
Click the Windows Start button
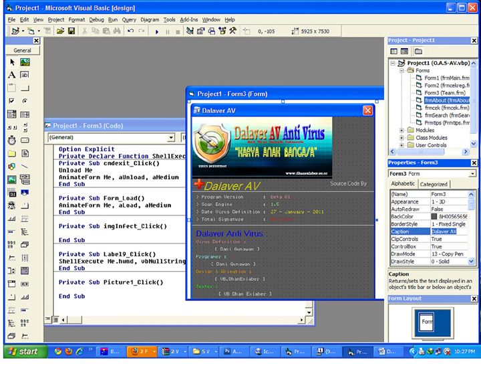click(x=21, y=351)
